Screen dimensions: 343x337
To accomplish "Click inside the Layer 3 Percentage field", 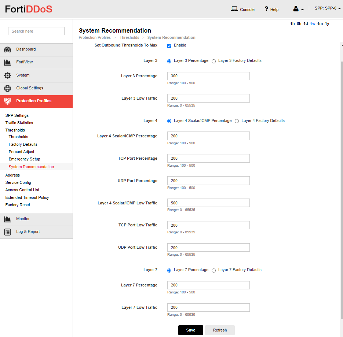I will click(x=208, y=76).
